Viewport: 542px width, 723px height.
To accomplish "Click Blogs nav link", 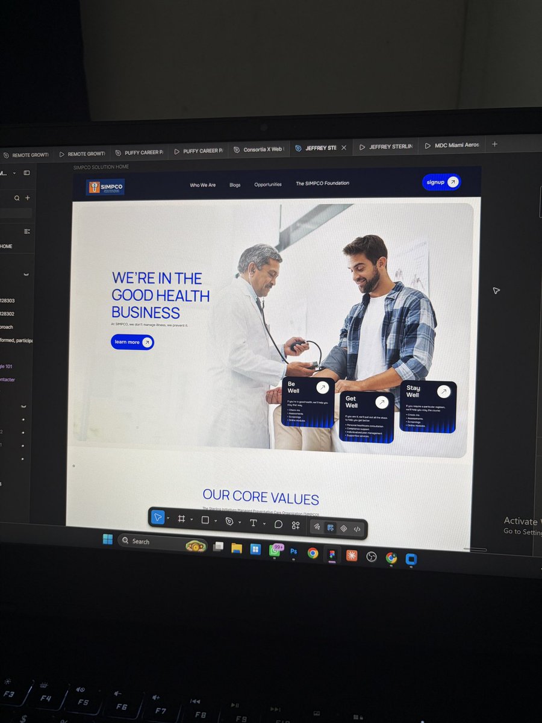I will tap(235, 185).
